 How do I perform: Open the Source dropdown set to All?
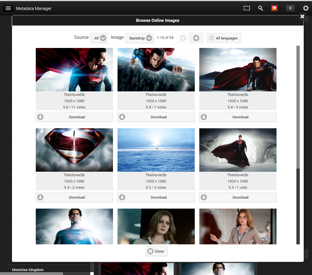pos(99,38)
